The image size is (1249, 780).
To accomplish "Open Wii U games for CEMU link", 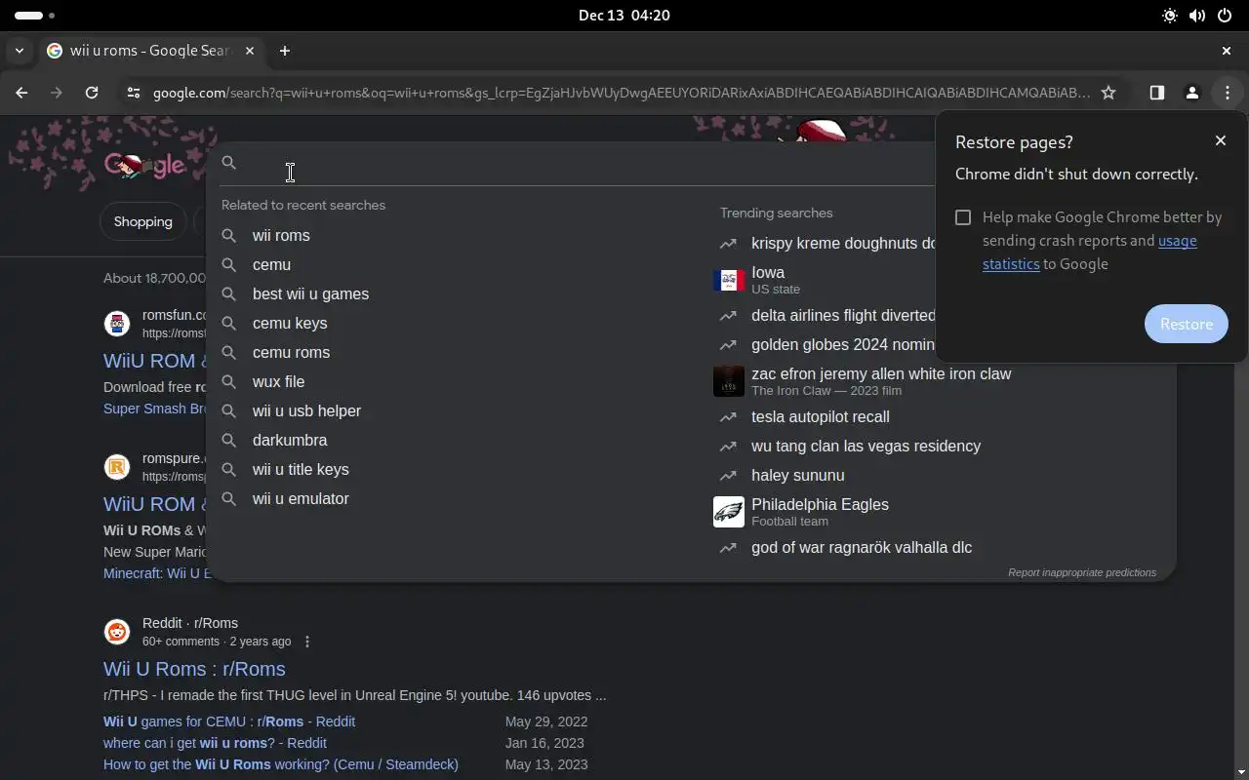I will pos(229,721).
